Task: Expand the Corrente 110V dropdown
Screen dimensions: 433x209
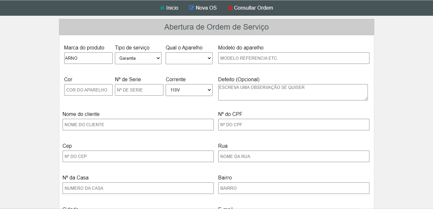Action: [189, 90]
